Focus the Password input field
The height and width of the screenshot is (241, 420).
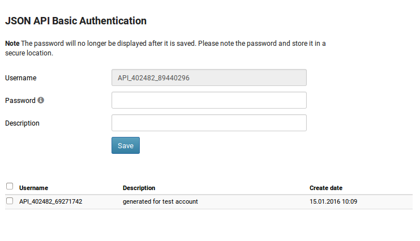tap(209, 100)
